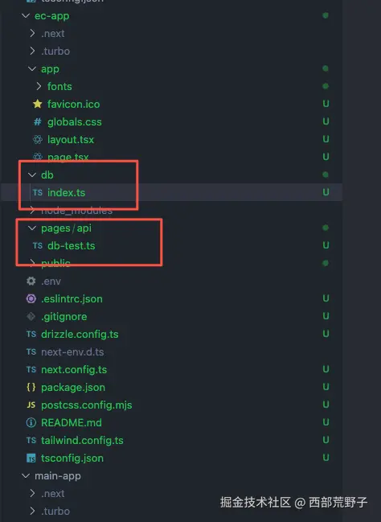This screenshot has height=522, width=381.
Task: Expand the .turbo folder under ec-app
Action: pos(32,51)
